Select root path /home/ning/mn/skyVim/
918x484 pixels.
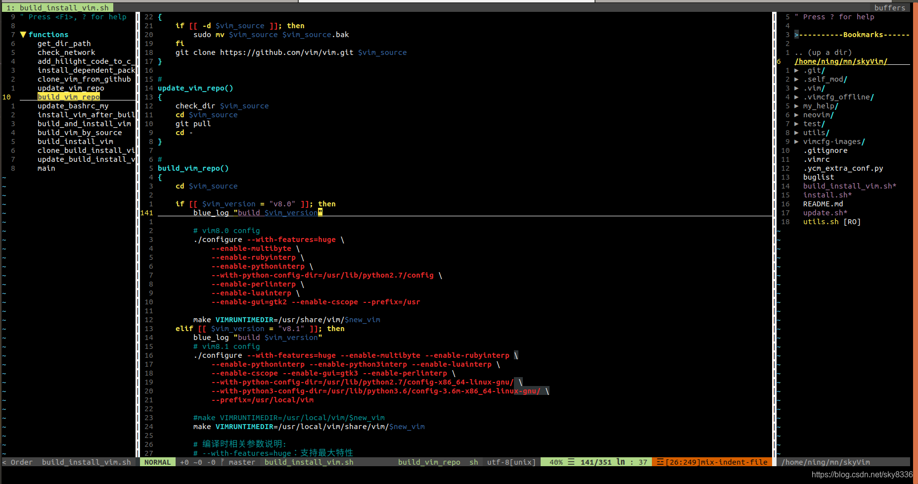pos(841,61)
